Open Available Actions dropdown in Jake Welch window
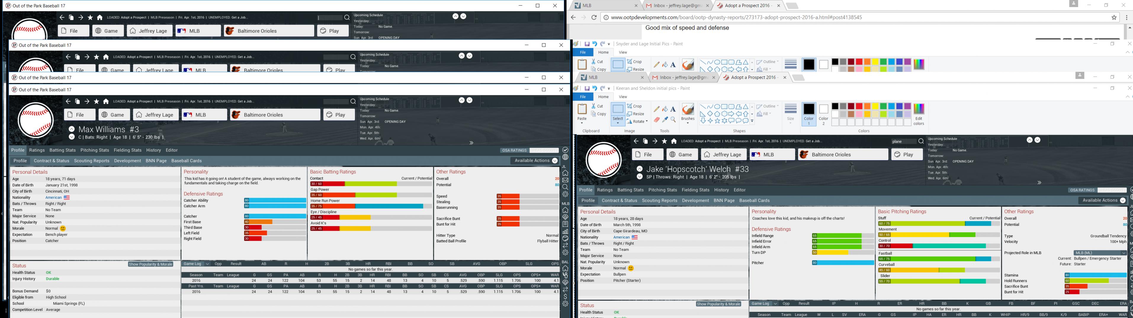The height and width of the screenshot is (318, 1133). (1103, 200)
